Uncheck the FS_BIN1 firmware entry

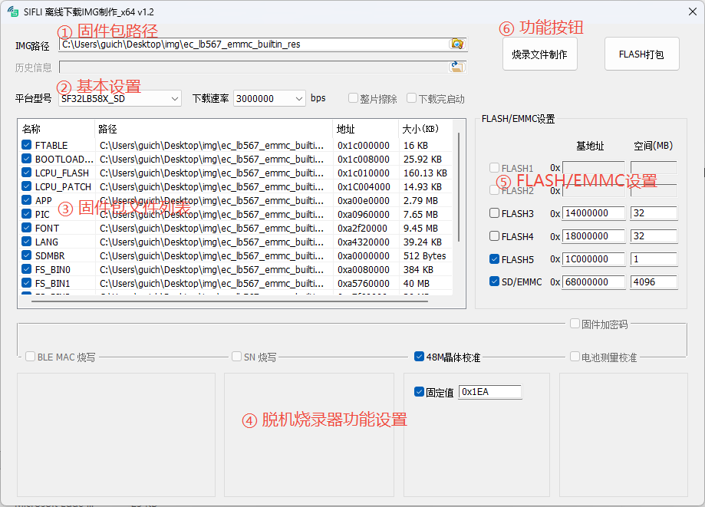[26, 283]
